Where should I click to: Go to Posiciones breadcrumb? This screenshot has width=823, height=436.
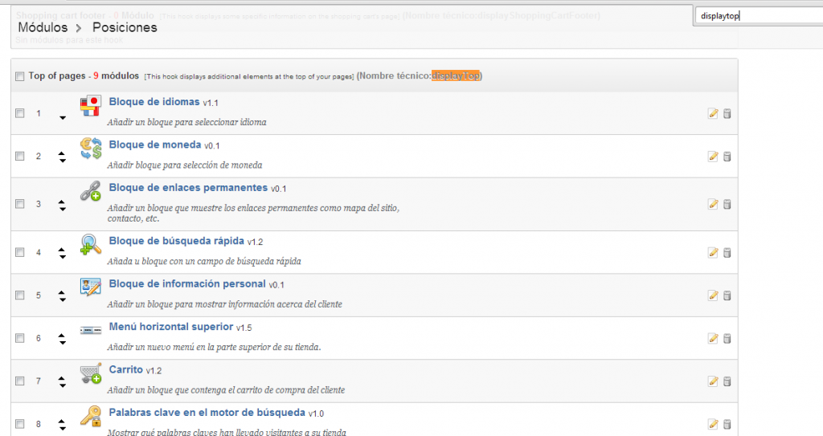point(125,27)
